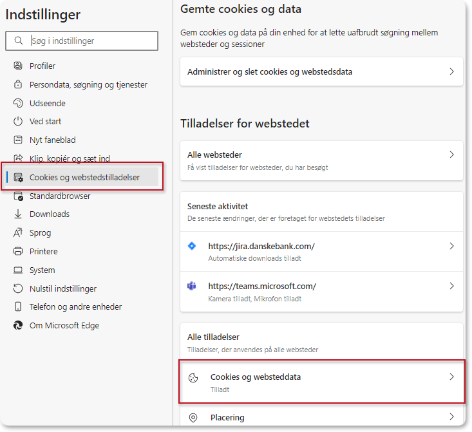Click the Printere printer icon
The image size is (472, 432).
click(x=18, y=251)
